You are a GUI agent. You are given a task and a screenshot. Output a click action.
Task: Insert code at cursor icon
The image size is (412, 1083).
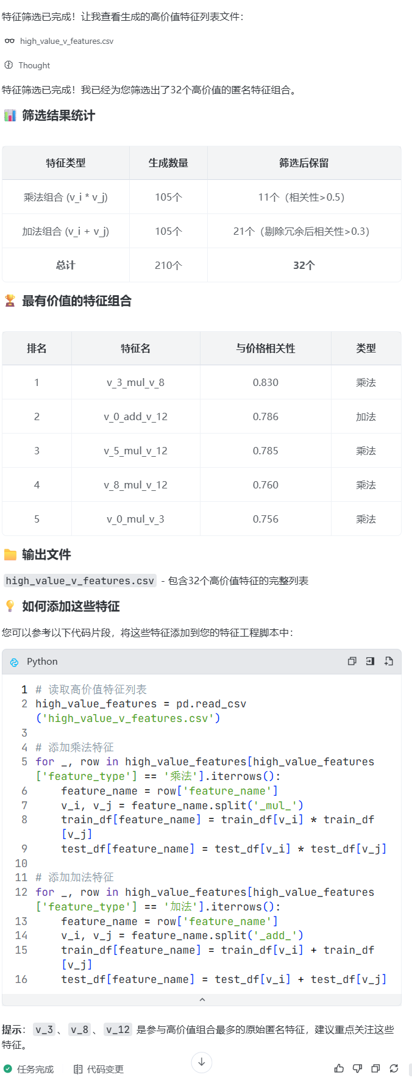click(370, 661)
